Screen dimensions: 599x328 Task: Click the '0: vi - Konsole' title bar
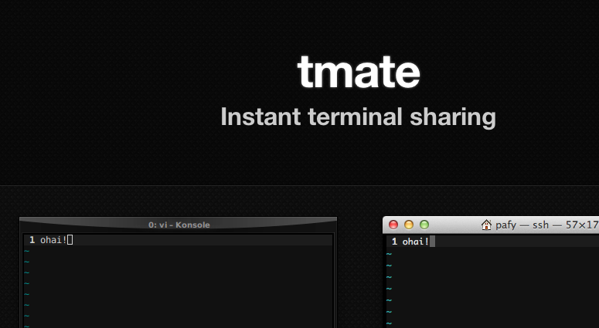pos(179,225)
